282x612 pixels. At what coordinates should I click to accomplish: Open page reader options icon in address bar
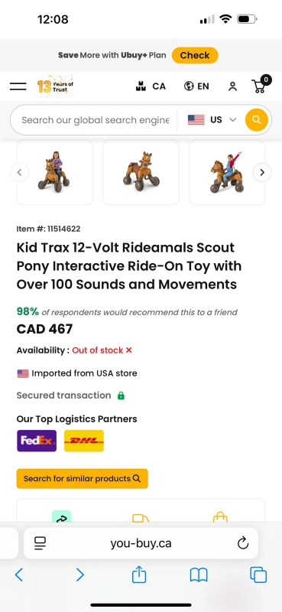[40, 543]
